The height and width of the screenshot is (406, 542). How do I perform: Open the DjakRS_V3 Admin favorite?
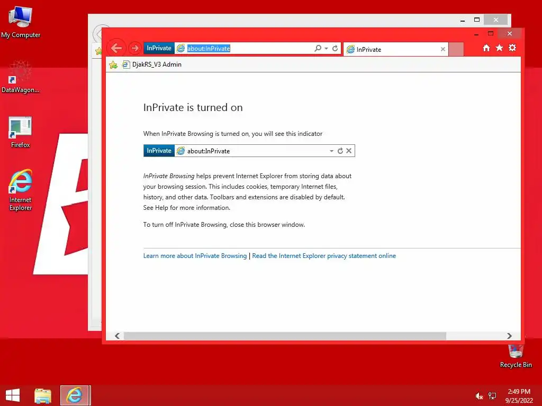[x=152, y=64]
